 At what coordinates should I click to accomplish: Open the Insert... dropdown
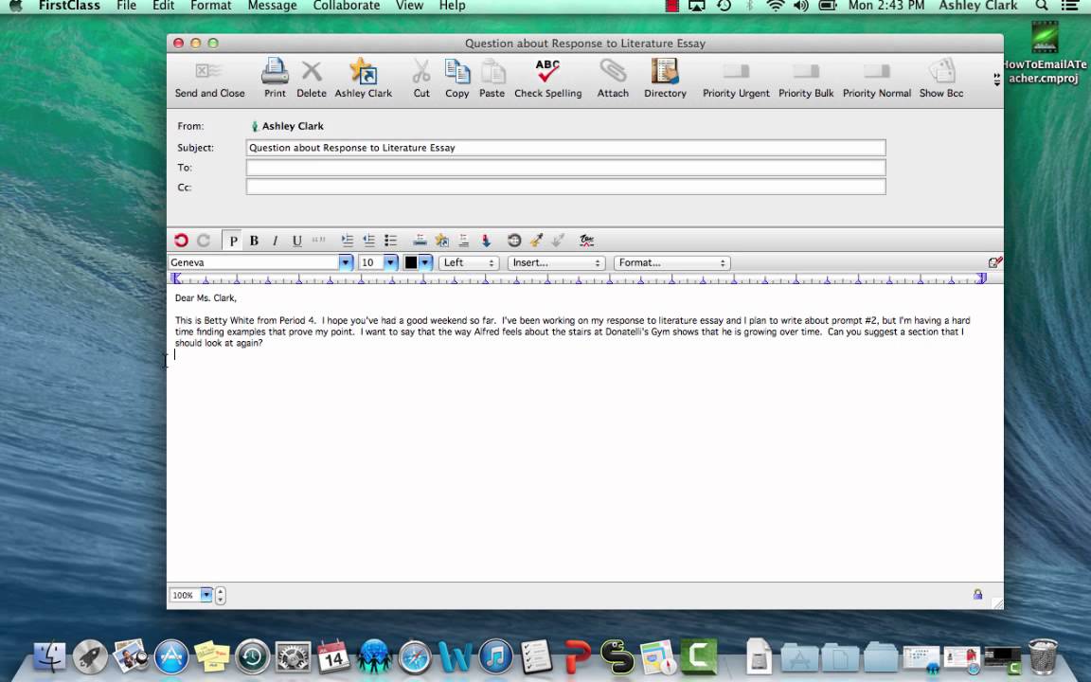[557, 262]
